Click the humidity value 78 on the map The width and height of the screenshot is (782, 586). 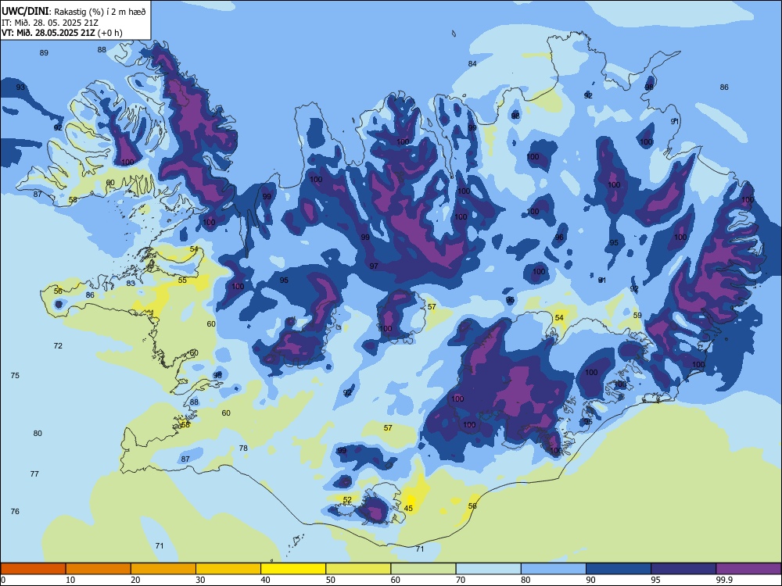coord(243,448)
